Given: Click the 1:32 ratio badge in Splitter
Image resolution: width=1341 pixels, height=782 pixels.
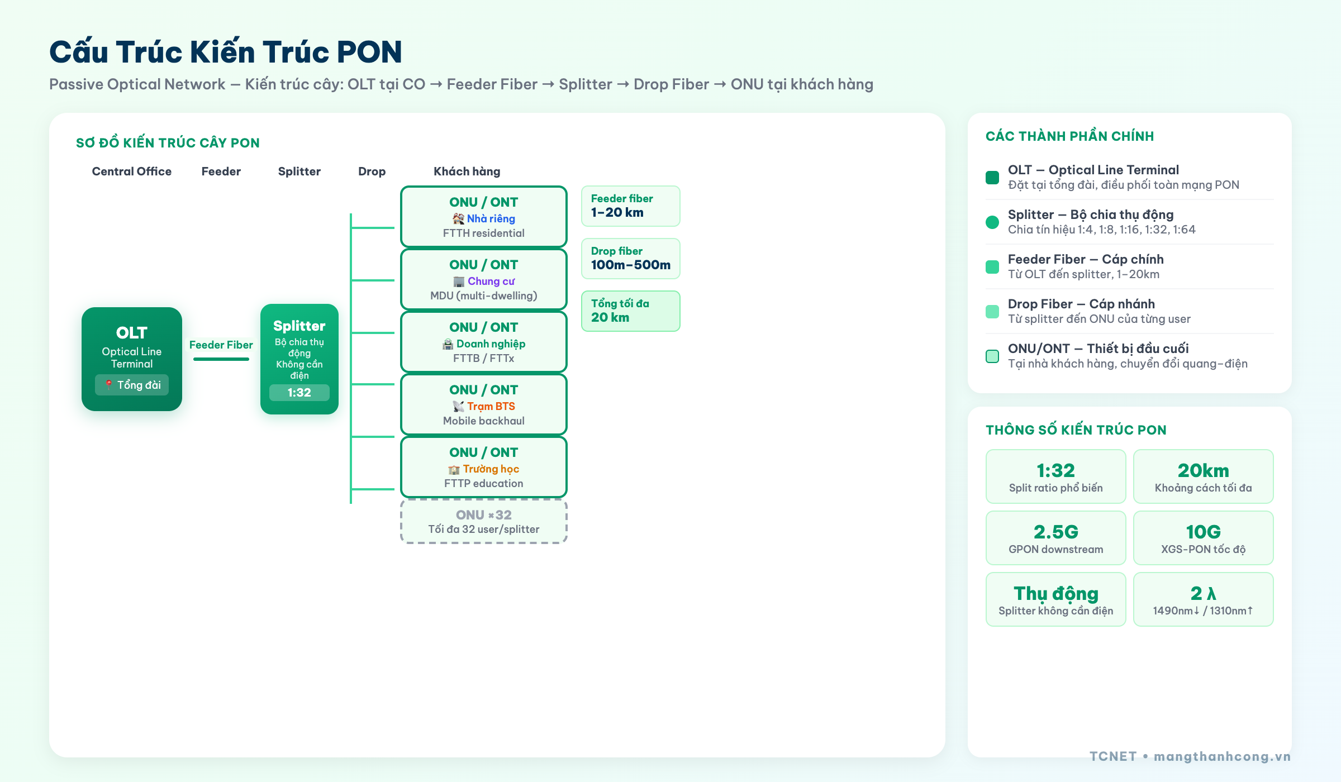Looking at the screenshot, I should [x=299, y=393].
